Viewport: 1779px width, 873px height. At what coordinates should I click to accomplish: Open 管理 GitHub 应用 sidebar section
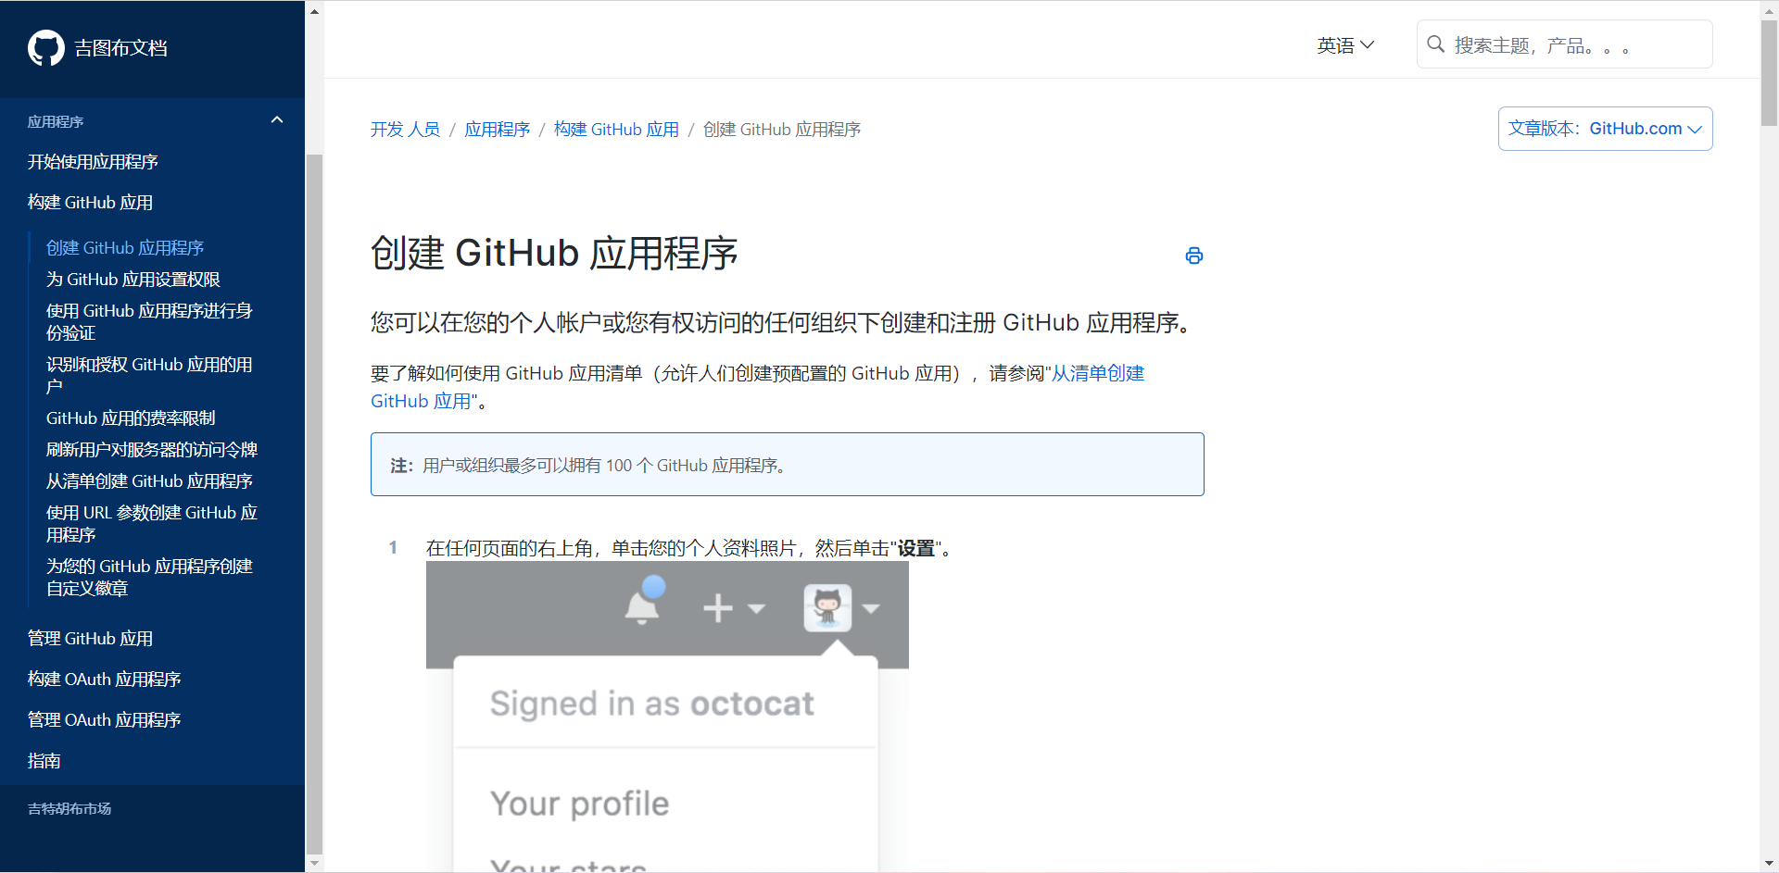(x=90, y=639)
